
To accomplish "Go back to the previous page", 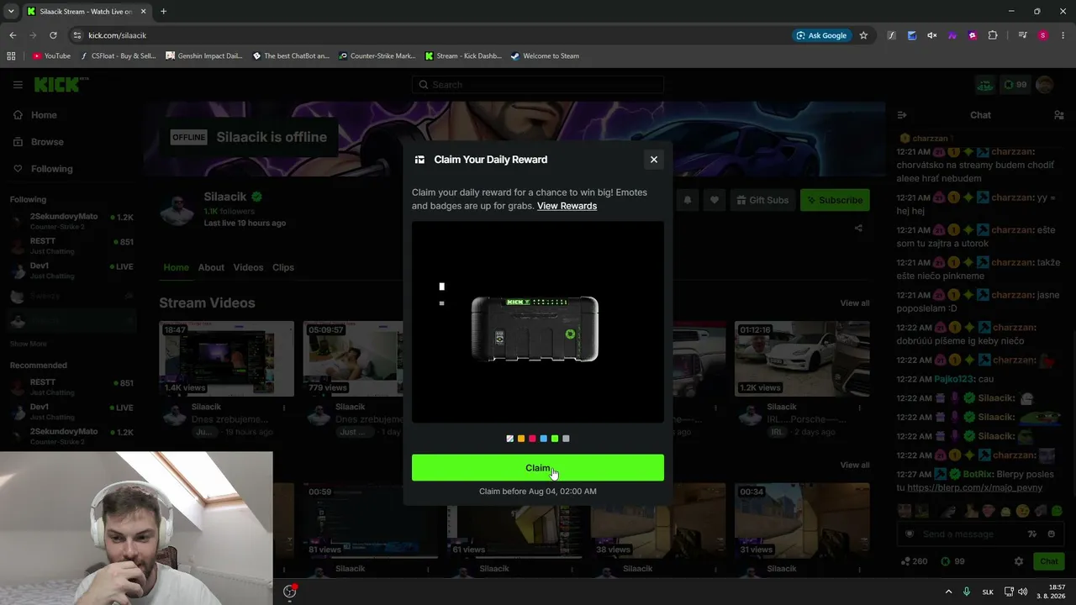I will [x=13, y=35].
